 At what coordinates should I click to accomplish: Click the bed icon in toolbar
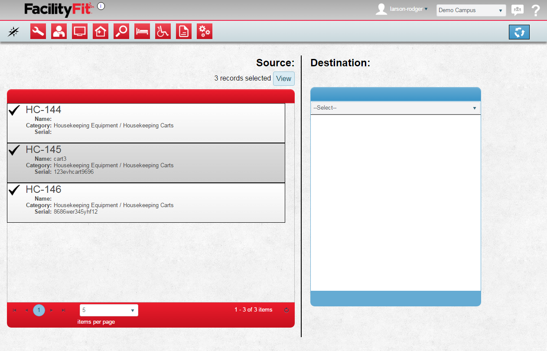142,32
